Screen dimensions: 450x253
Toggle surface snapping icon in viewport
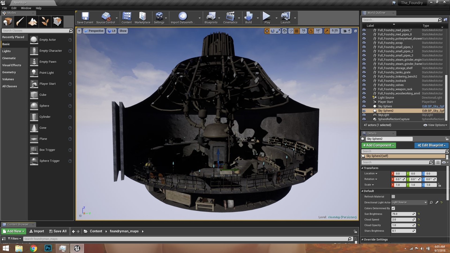[291, 31]
